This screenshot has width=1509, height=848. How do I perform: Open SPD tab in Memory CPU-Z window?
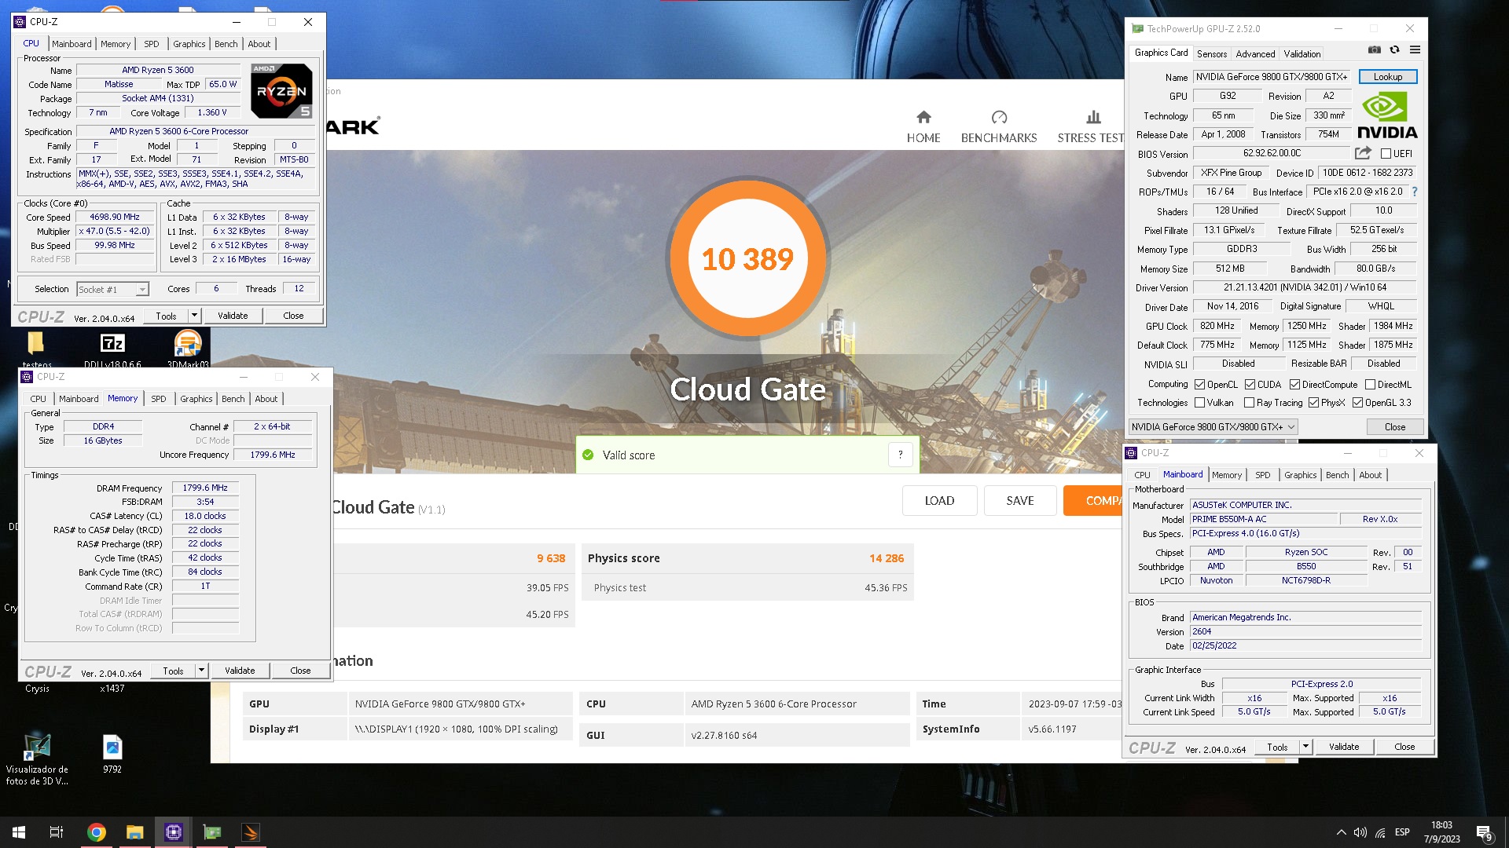click(159, 399)
